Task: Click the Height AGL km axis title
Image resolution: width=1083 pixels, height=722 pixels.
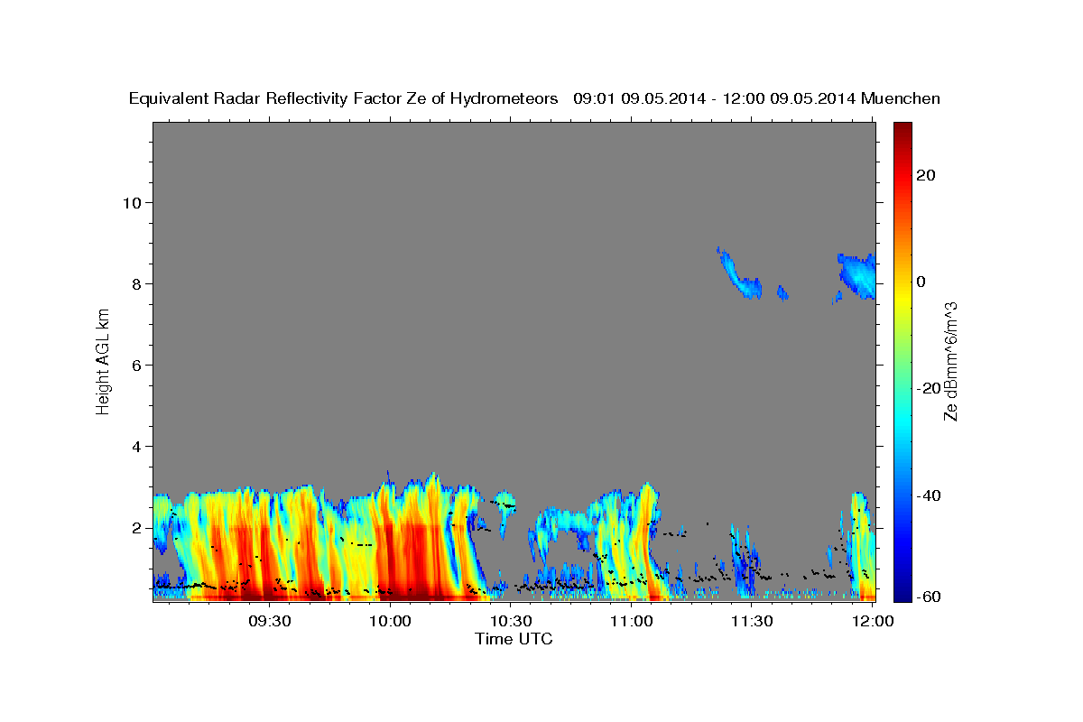Action: point(103,360)
